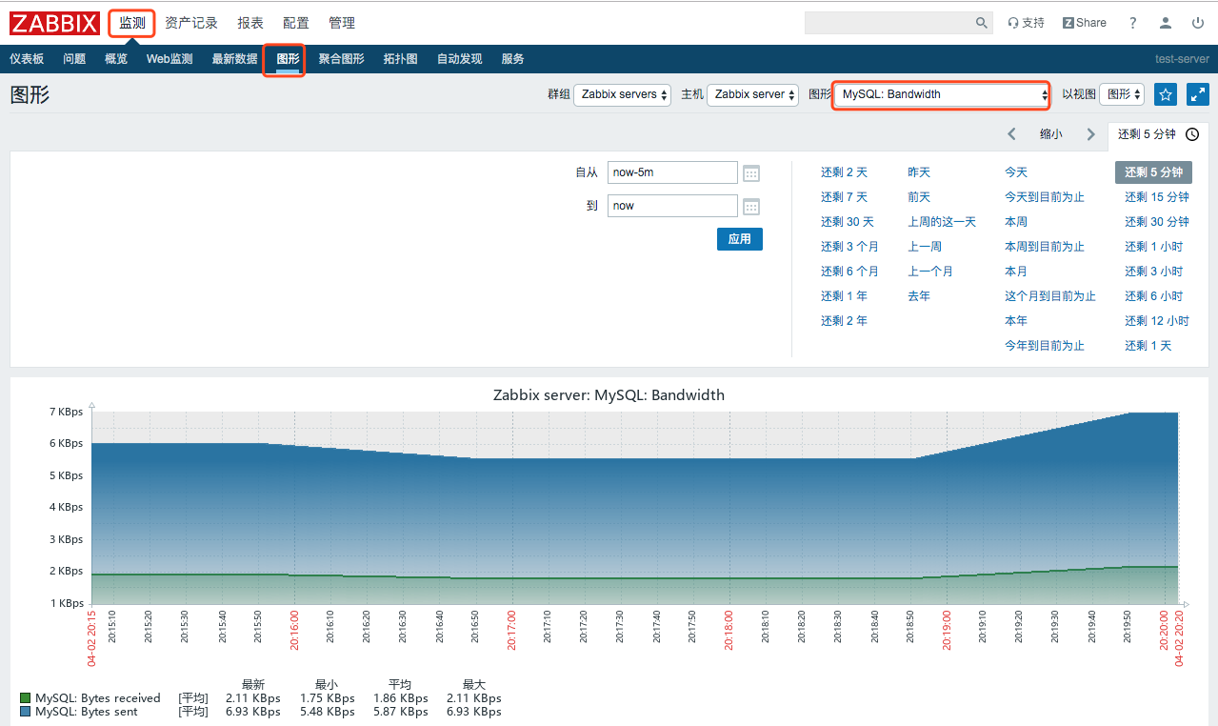The height and width of the screenshot is (726, 1218).
Task: Open calendar picker for 到 field
Action: click(x=751, y=207)
